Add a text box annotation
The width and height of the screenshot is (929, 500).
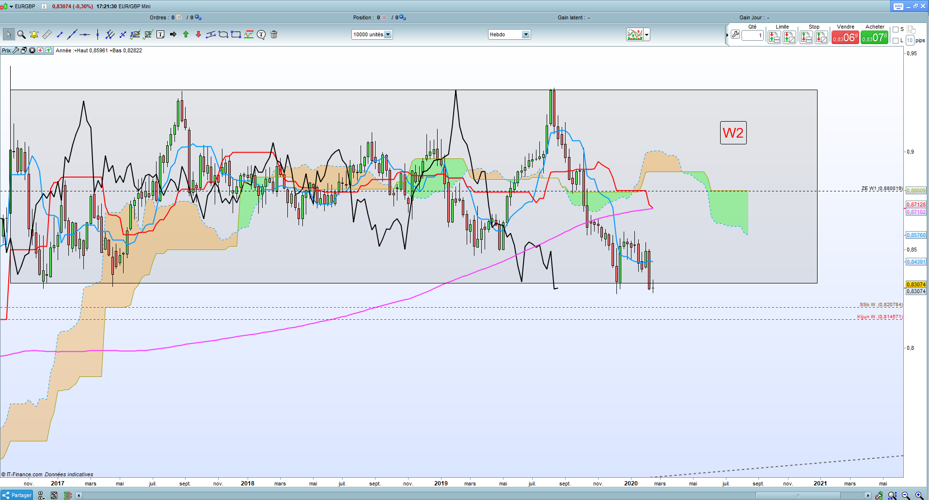tap(160, 34)
